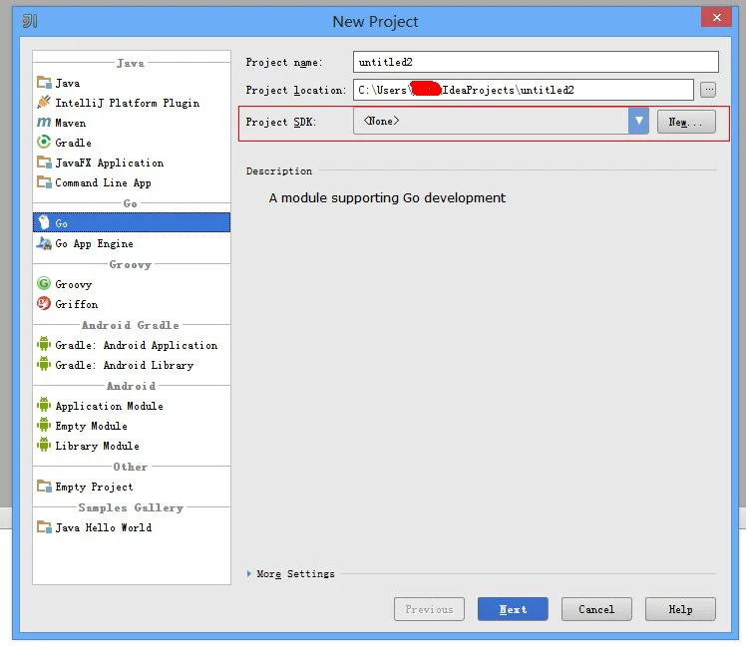Select the Groovy project type label
Image resolution: width=746 pixels, height=650 pixels.
73,284
